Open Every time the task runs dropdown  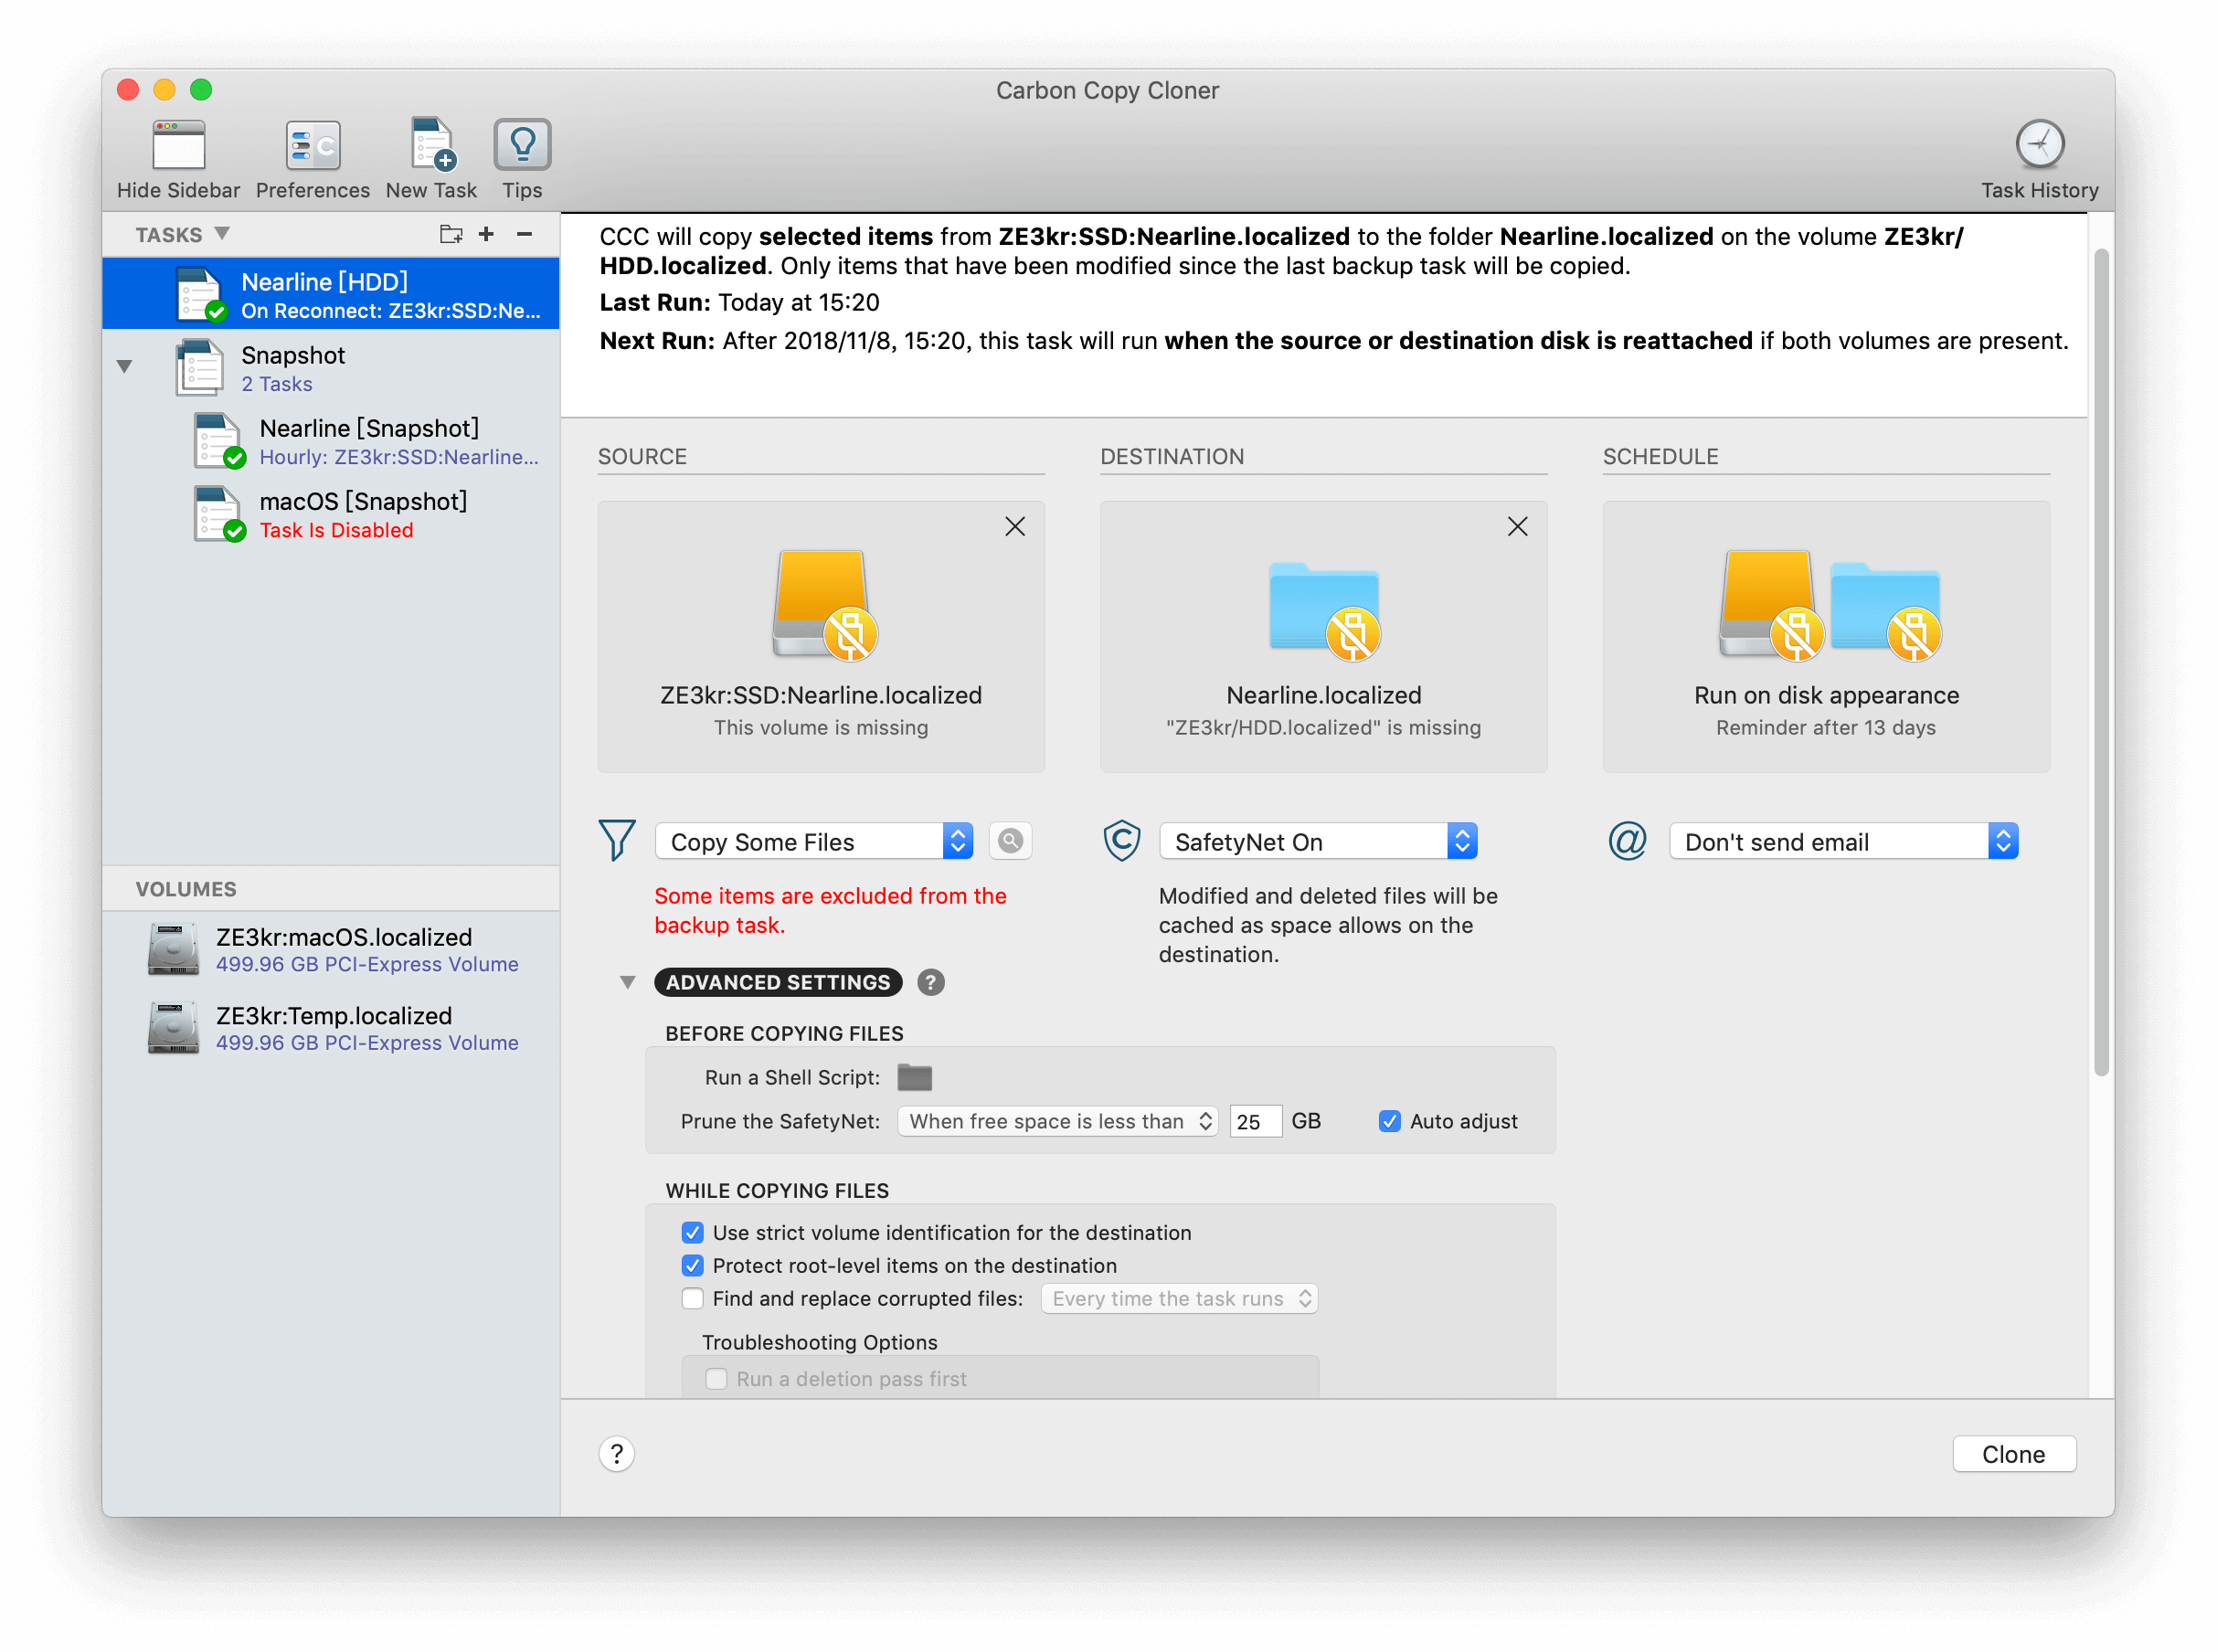click(x=1178, y=1299)
